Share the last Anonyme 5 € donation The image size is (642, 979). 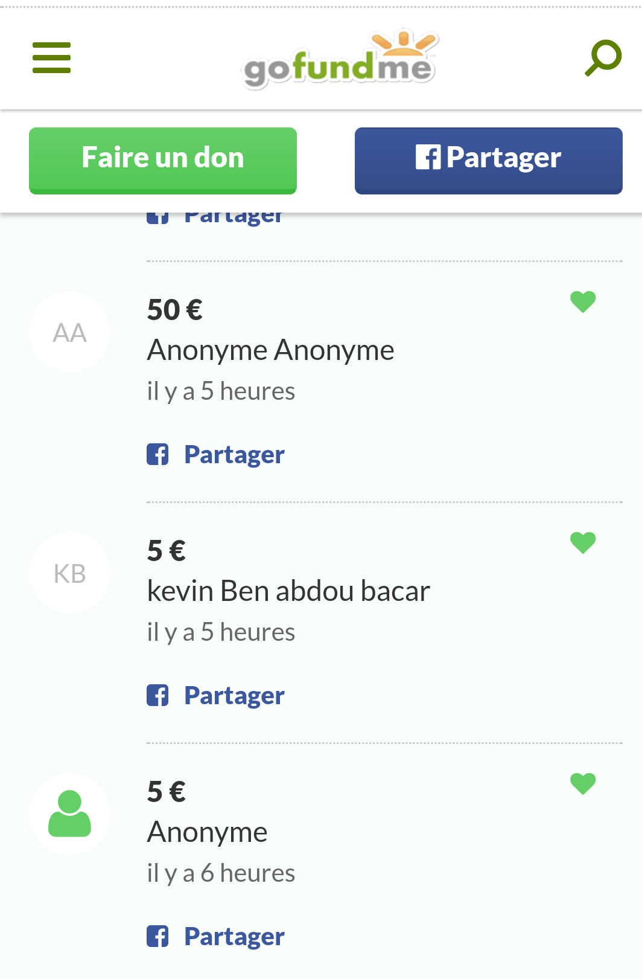[x=234, y=937]
